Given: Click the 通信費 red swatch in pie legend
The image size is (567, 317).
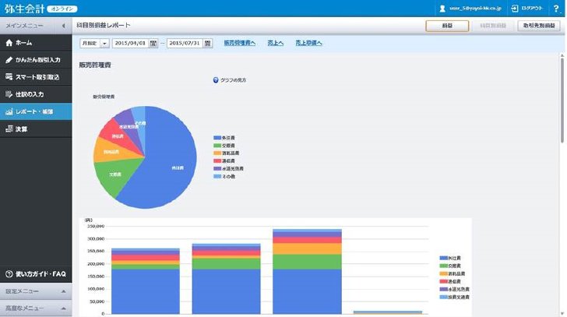Looking at the screenshot, I should 217,161.
